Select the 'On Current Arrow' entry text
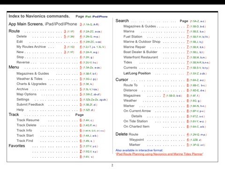 [137, 111]
